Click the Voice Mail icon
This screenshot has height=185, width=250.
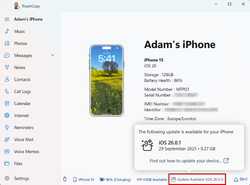click(x=7, y=139)
